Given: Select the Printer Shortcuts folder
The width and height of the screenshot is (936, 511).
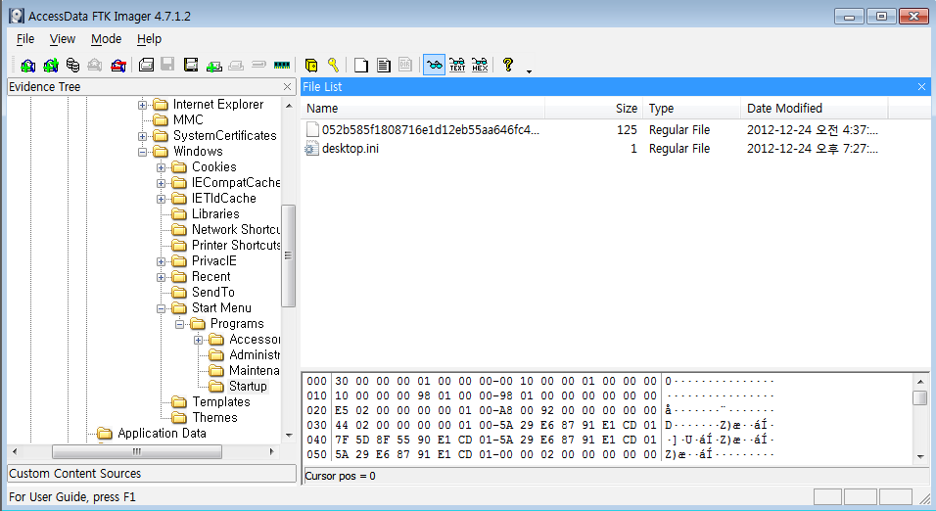Looking at the screenshot, I should coord(236,245).
